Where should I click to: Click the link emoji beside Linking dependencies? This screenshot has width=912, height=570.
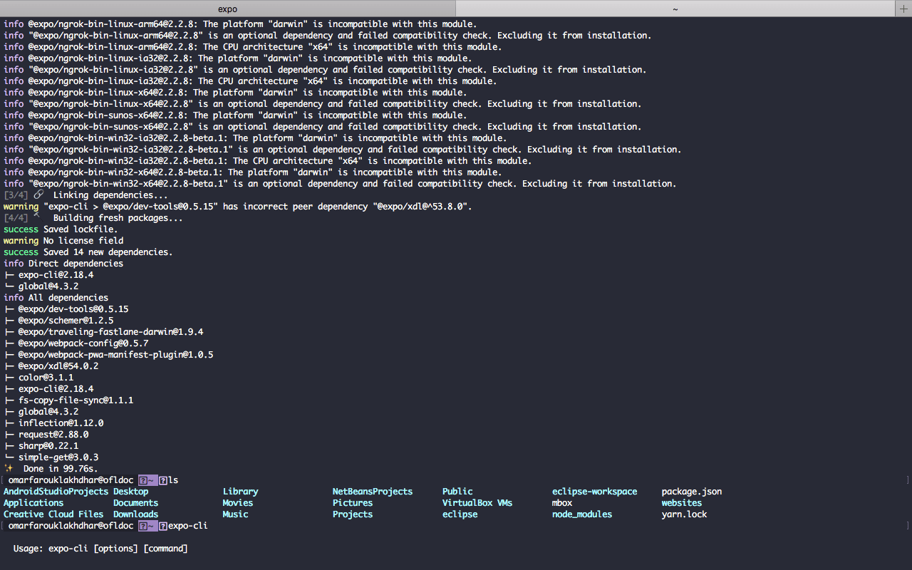[38, 195]
